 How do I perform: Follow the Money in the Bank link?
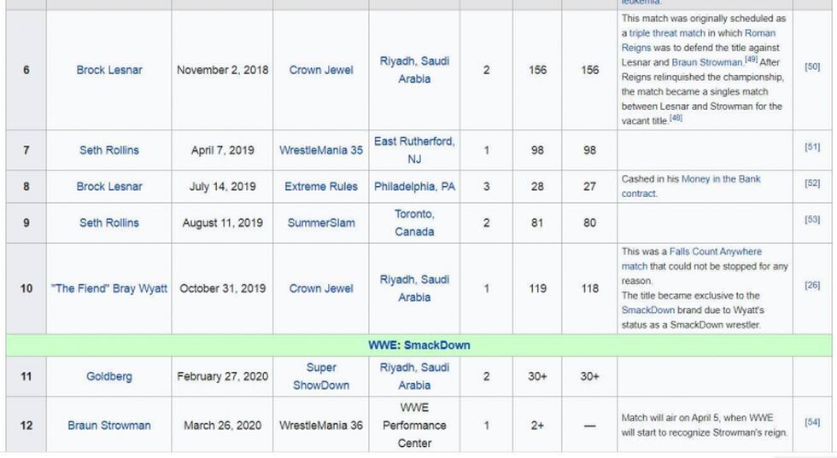[x=721, y=179]
